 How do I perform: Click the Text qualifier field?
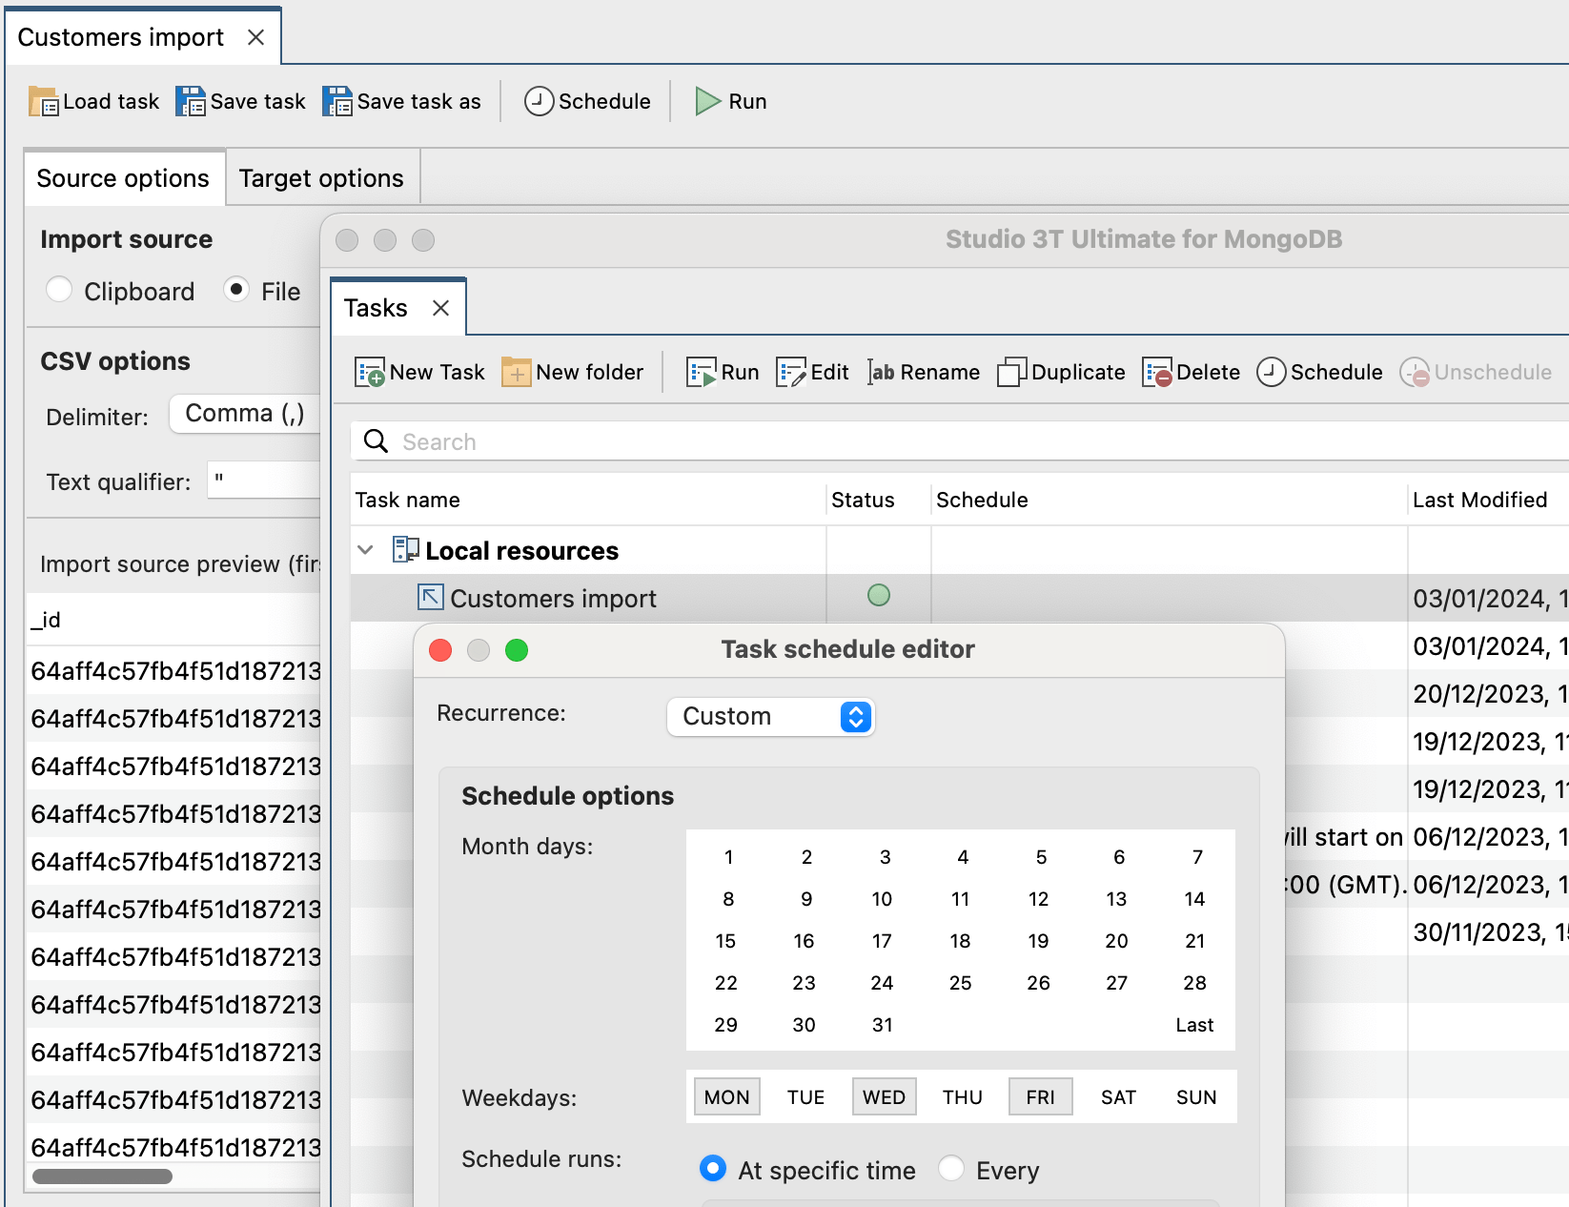click(x=264, y=480)
